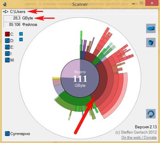Click the blue bucket recycle bin icon

[151, 43]
